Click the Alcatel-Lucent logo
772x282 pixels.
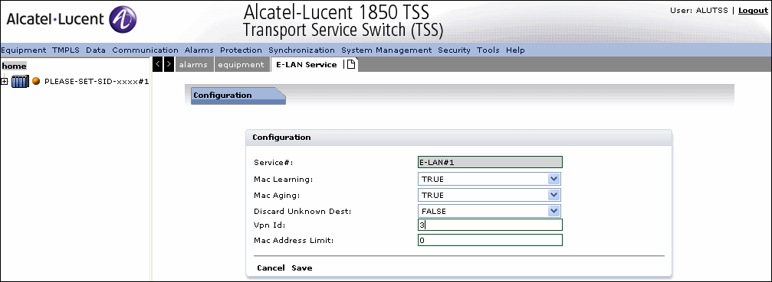[72, 20]
